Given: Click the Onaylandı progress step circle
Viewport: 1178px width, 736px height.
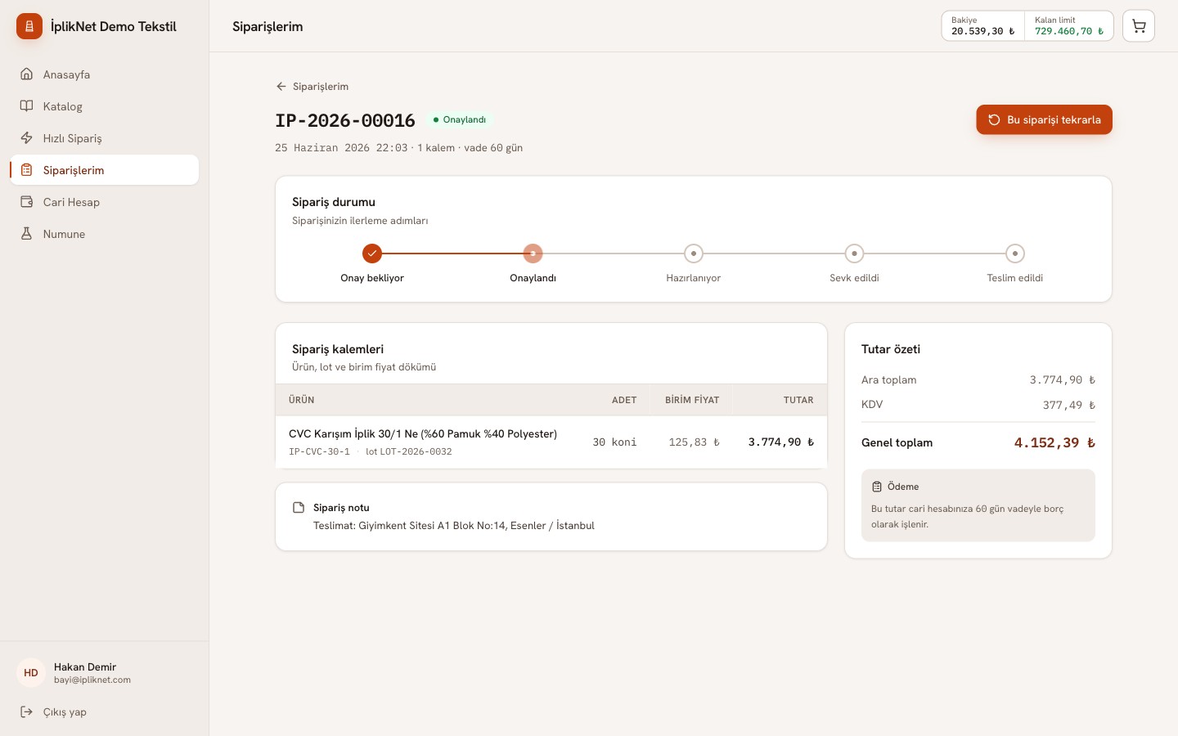Looking at the screenshot, I should click(533, 254).
